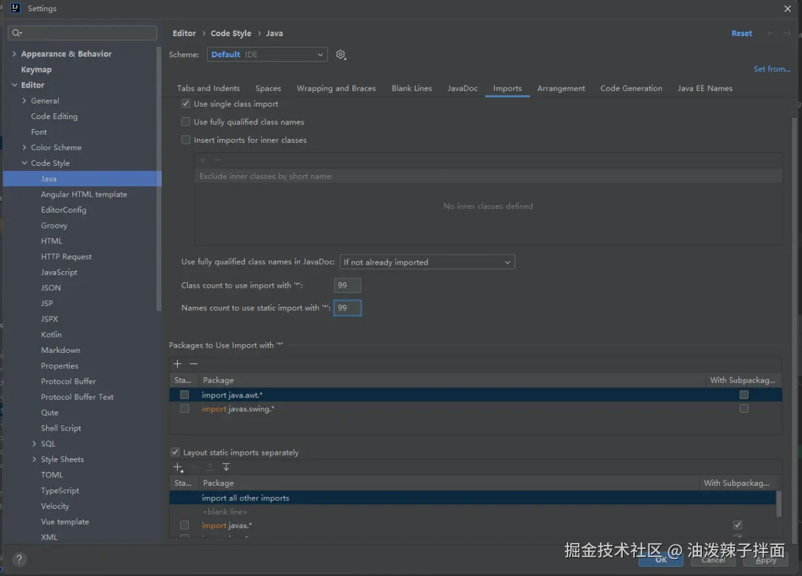
Task: Open the Java EE Names tab
Action: (705, 88)
